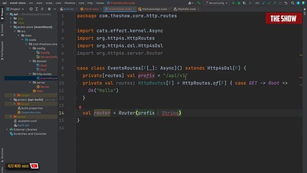Collapse the domain package node
Image resolution: width=307 pixels, height=173 pixels.
tap(30, 61)
